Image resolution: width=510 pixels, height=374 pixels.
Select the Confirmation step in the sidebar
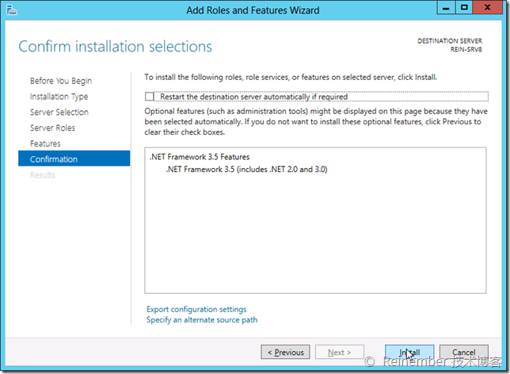point(54,159)
